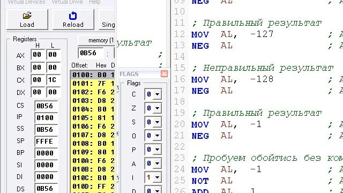Screen dimensions: 343x193
Task: Open the I flag dropdown
Action: pos(157,177)
